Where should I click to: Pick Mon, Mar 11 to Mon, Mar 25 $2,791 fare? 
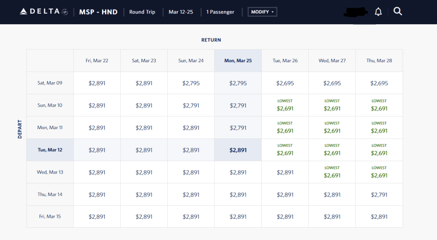pos(238,128)
